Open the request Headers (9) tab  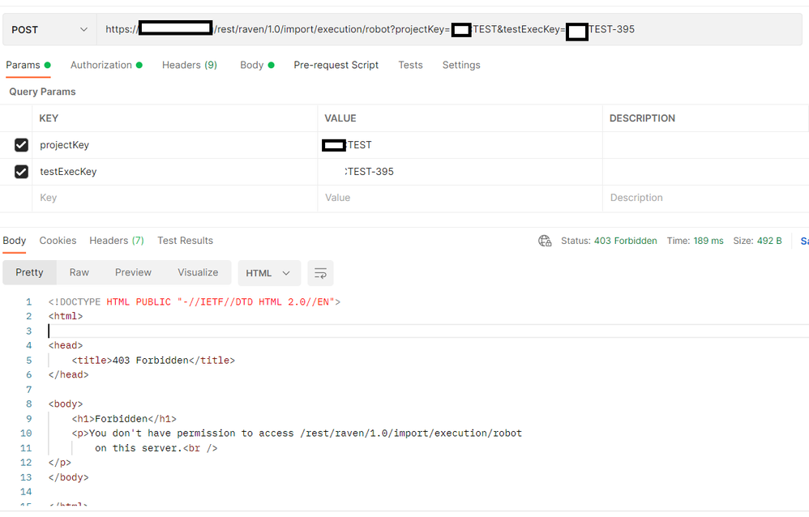(x=190, y=65)
